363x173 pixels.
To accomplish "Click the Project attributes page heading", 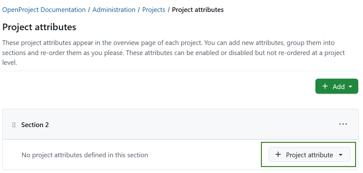I will click(39, 27).
